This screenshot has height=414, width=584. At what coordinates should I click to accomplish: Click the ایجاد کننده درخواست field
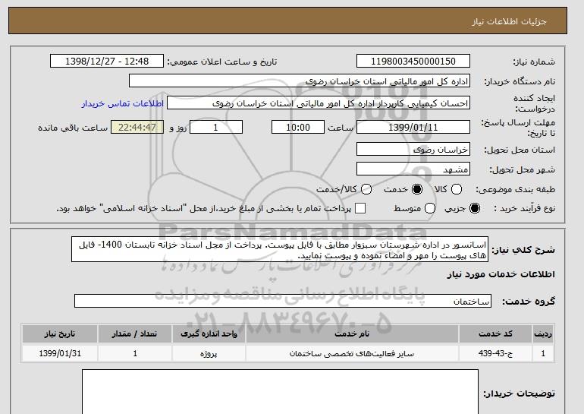pos(319,103)
